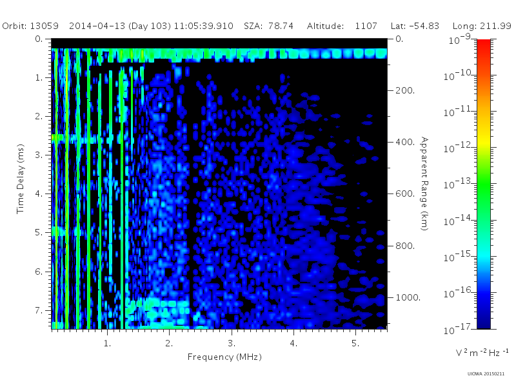Screen dimensions: 516x387
Task: Click the Altitude: 1107 value
Action: 342,26
